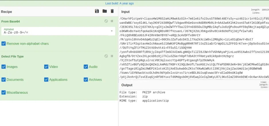Toggle the Archives checkbox
This screenshot has height=126, width=269.
point(86,80)
